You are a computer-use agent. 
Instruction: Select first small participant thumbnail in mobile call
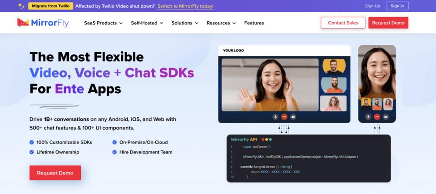[x=366, y=104]
